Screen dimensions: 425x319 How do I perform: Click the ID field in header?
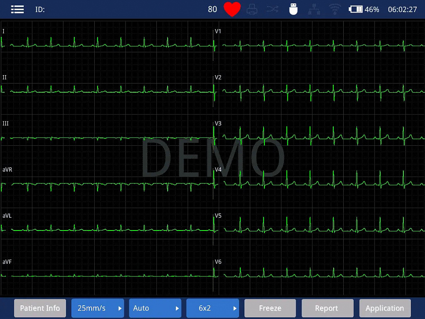tap(40, 10)
